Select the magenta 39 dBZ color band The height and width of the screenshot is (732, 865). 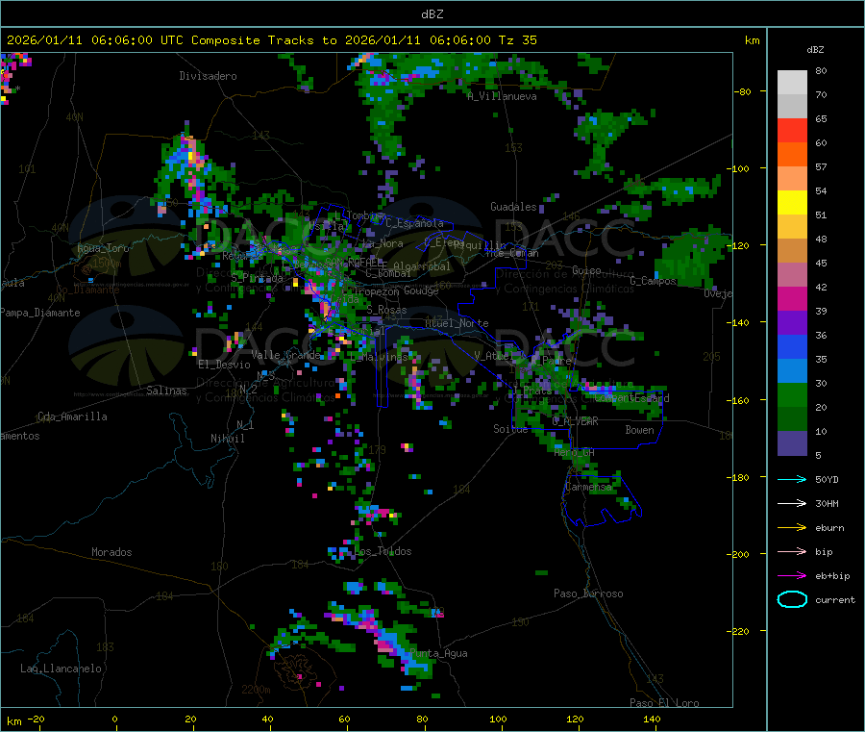click(792, 298)
